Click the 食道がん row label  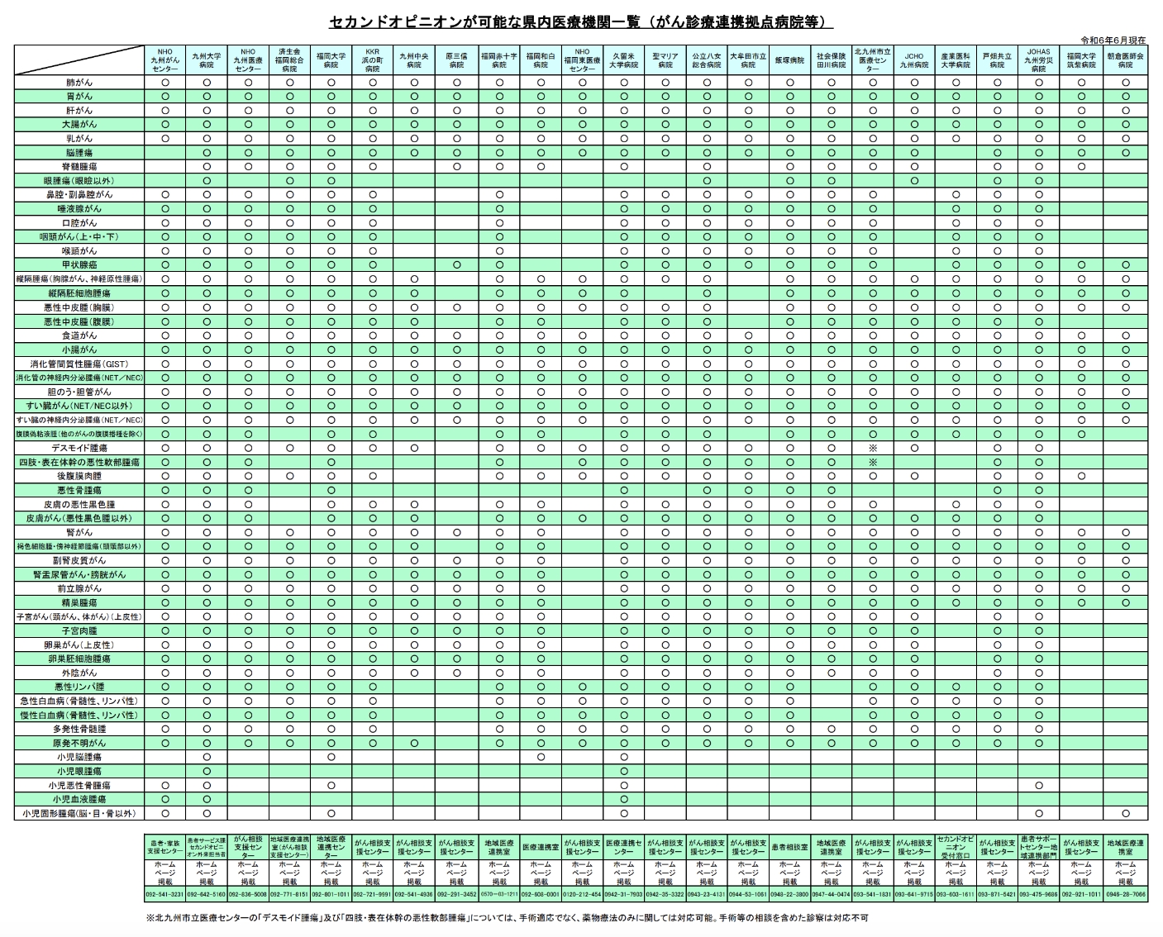(79, 335)
